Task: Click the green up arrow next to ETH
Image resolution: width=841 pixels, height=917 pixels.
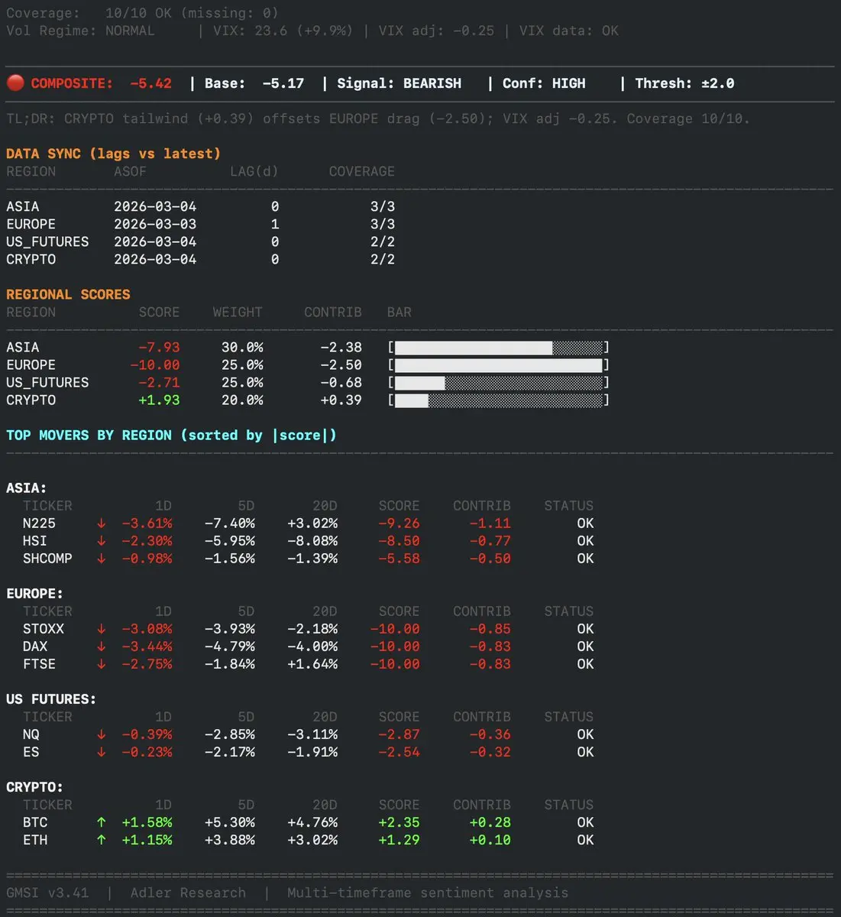Action: click(x=101, y=840)
